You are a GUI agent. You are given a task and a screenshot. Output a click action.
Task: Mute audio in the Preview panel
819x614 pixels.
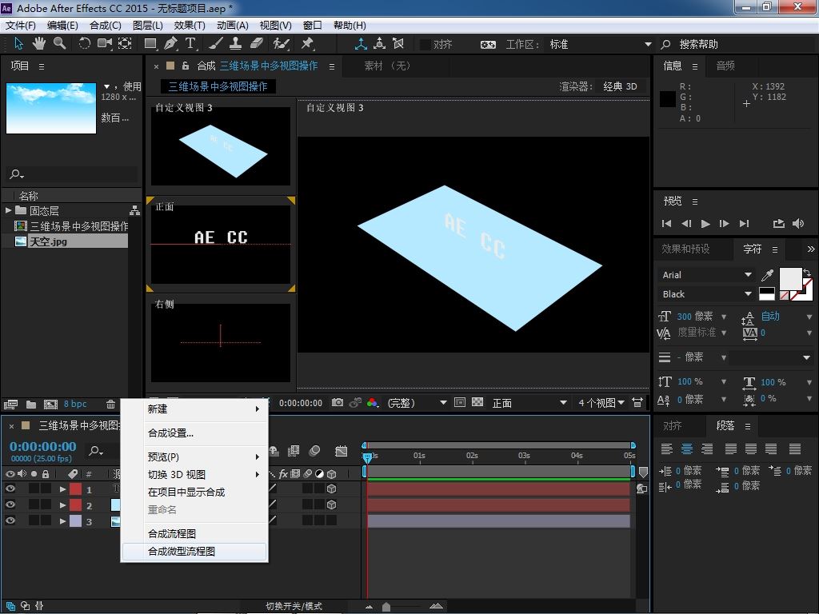(x=798, y=224)
